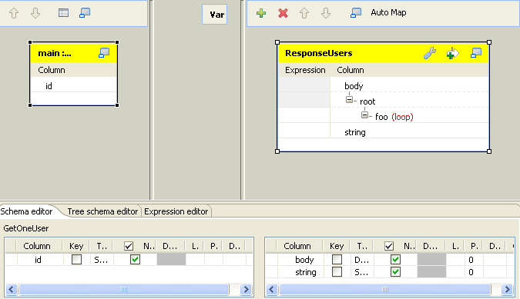Switch to the Tree schema editor tab
This screenshot has width=520, height=299.
click(102, 211)
